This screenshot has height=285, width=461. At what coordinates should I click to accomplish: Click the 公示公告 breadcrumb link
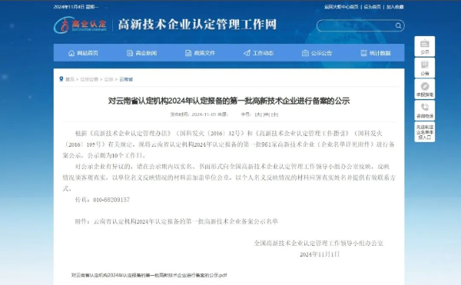89,79
